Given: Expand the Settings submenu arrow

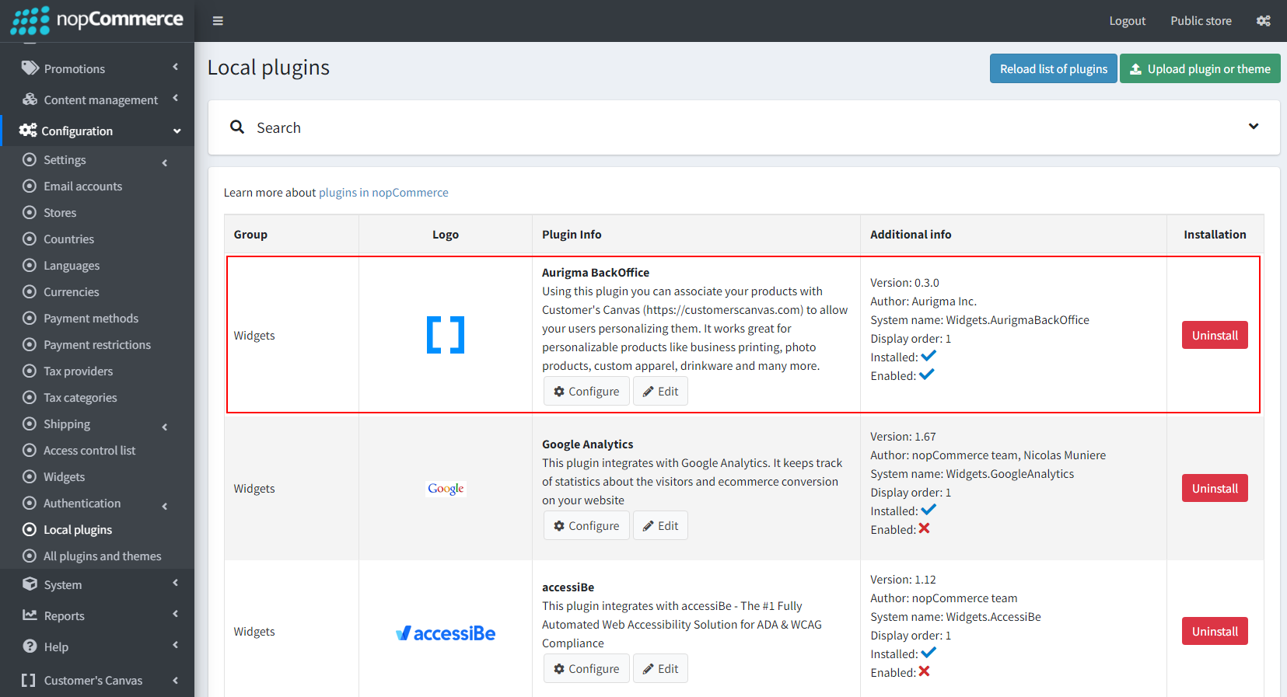Looking at the screenshot, I should 165,163.
